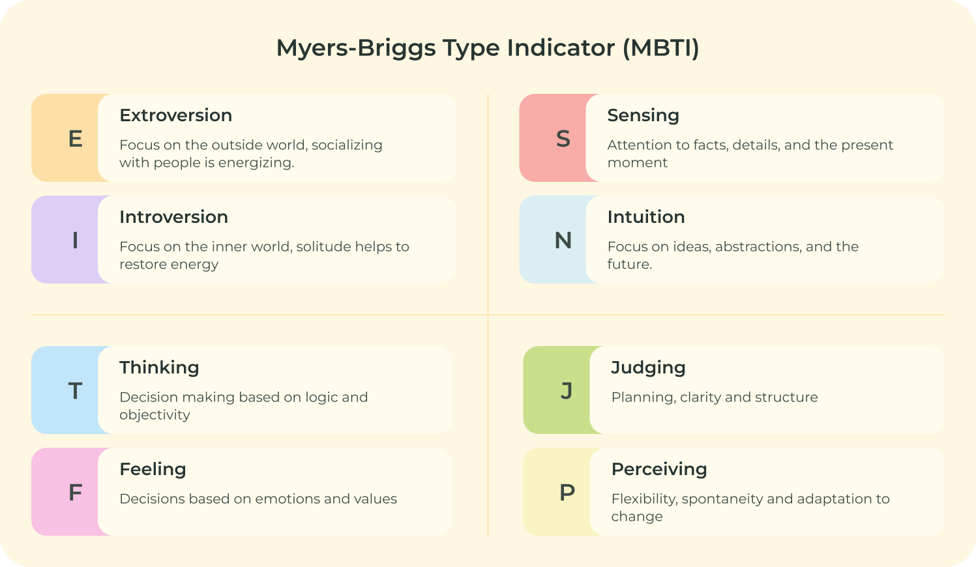Image resolution: width=976 pixels, height=567 pixels.
Task: Click the 'Planning, clarity and structure' description
Action: point(715,398)
